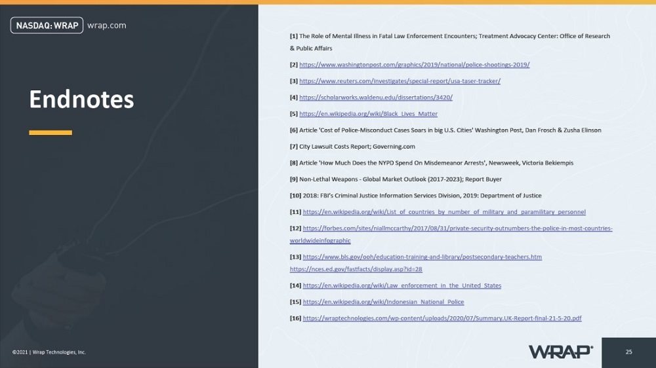This screenshot has height=368, width=656.
Task: Click the WRAP logo near the page number
Action: pos(561,352)
